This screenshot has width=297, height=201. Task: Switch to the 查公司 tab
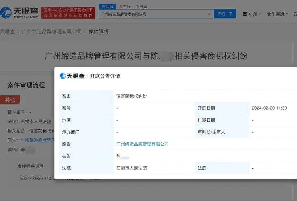tap(107, 6)
